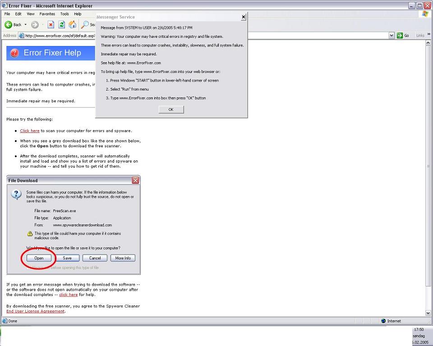Viewport: 433px width, 346px height.
Task: Stop page loading with the red X icon
Action: (51, 25)
